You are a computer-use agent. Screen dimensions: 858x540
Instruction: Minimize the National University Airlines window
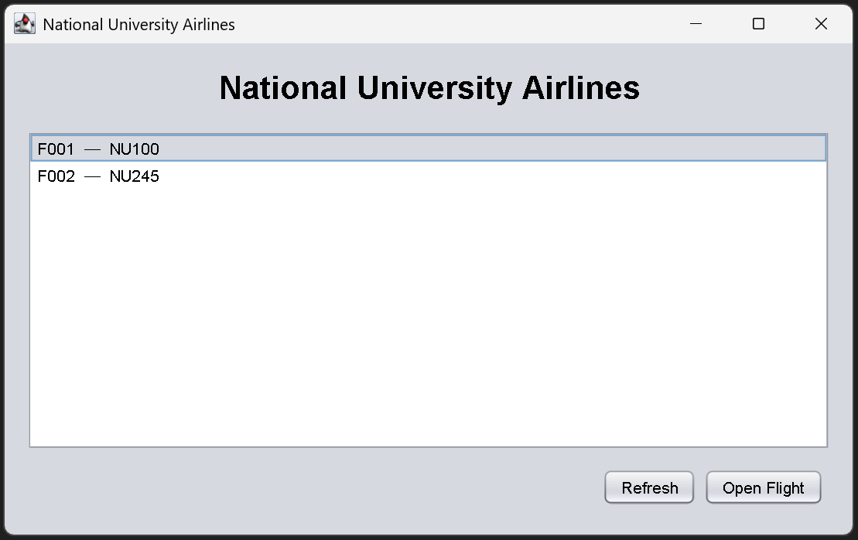click(696, 24)
